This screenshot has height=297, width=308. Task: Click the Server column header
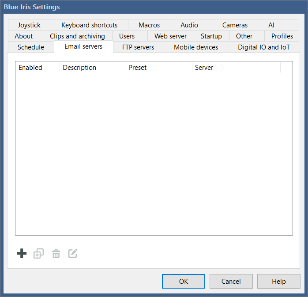tap(237, 68)
